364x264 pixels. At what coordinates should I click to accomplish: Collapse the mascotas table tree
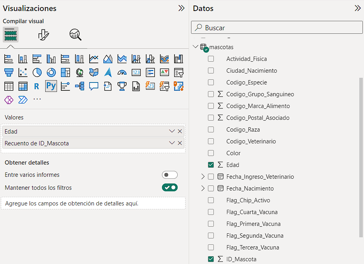195,47
